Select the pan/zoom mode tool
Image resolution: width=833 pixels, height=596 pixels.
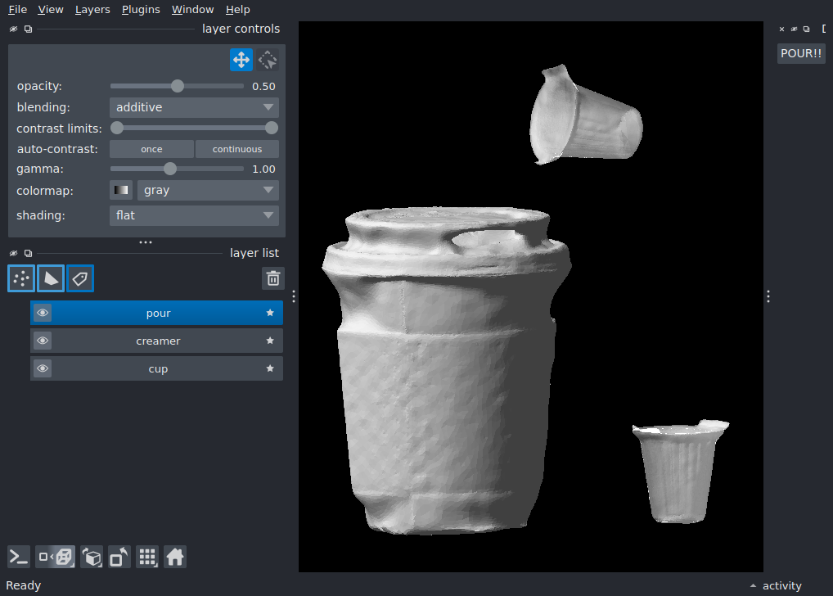tap(241, 60)
